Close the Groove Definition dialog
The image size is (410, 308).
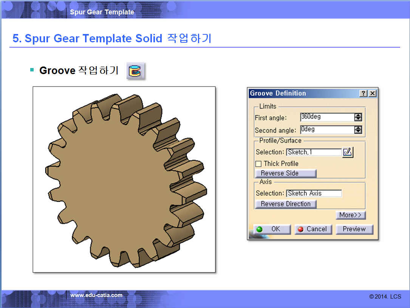[x=372, y=93]
